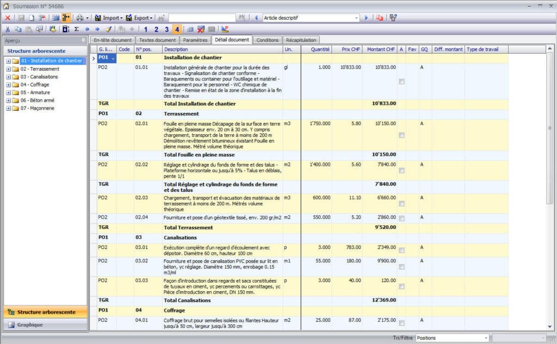Click the Structure arborescente button at bottom
Screen dimensions: 557x344
(46, 312)
